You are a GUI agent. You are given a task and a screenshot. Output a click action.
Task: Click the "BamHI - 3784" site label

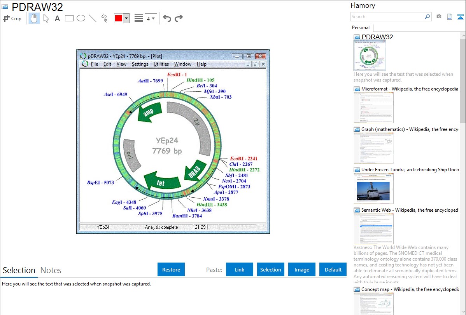pos(187,216)
